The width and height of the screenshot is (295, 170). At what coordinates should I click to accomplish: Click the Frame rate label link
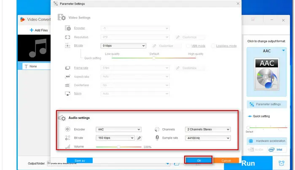point(81,68)
